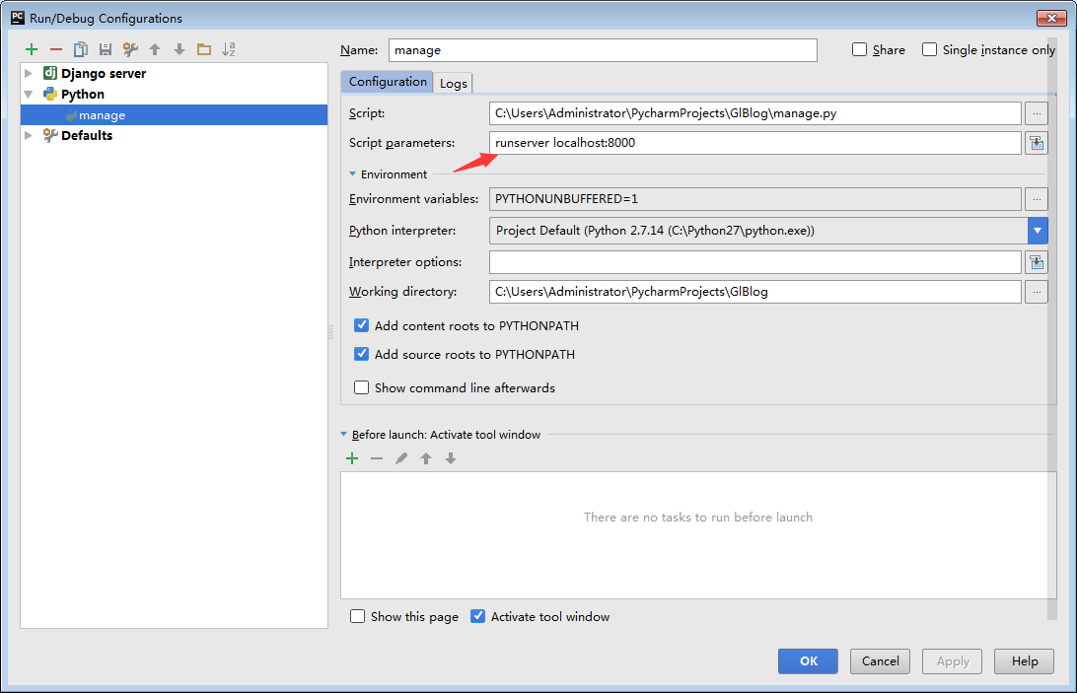Open Help for this dialog
1077x693 pixels.
point(1024,661)
